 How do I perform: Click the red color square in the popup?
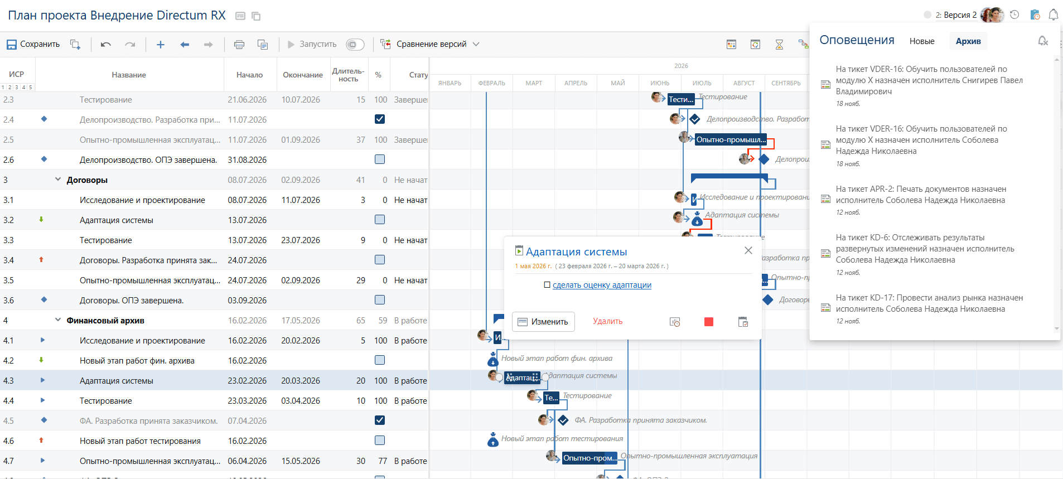(x=709, y=322)
